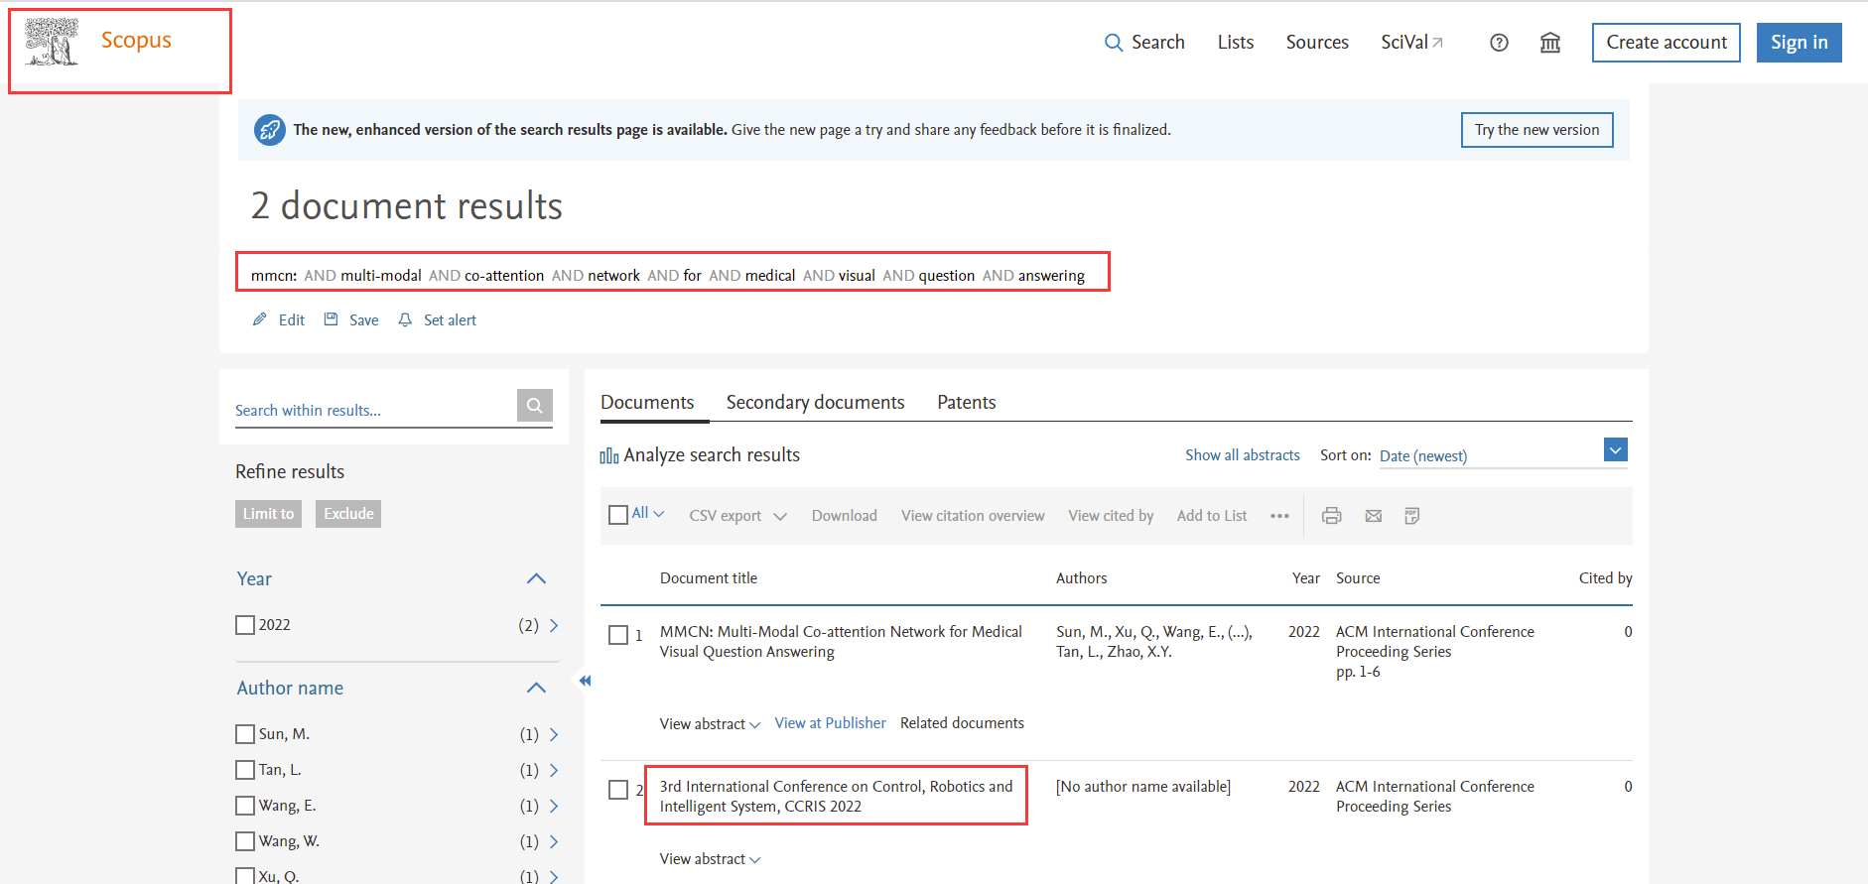Click the Sun, M., Xu, Q. authors link
1868x884 pixels.
1153,642
